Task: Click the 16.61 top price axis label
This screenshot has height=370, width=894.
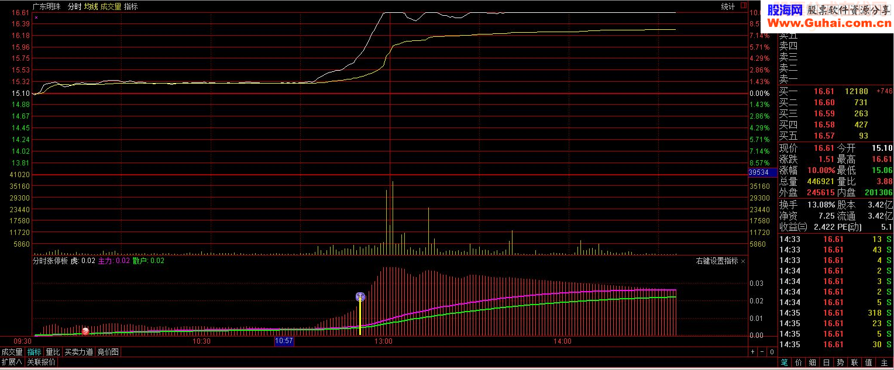Action: tap(20, 13)
